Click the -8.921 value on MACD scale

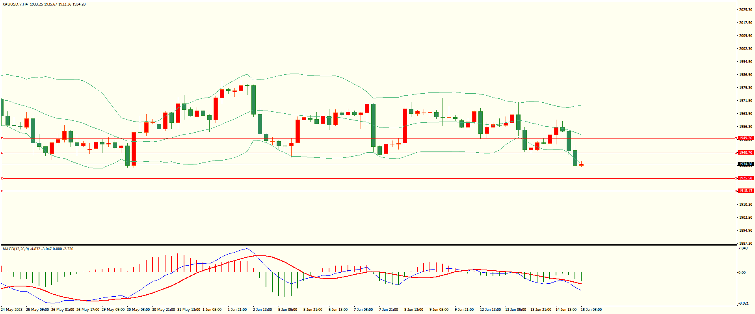point(743,303)
